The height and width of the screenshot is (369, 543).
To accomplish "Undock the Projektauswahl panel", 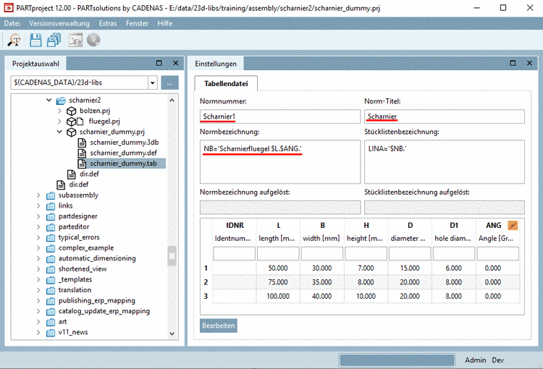I will coord(159,64).
